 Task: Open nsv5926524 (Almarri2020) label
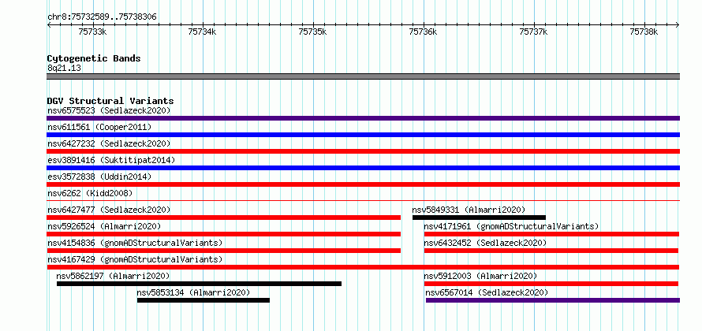(x=104, y=226)
